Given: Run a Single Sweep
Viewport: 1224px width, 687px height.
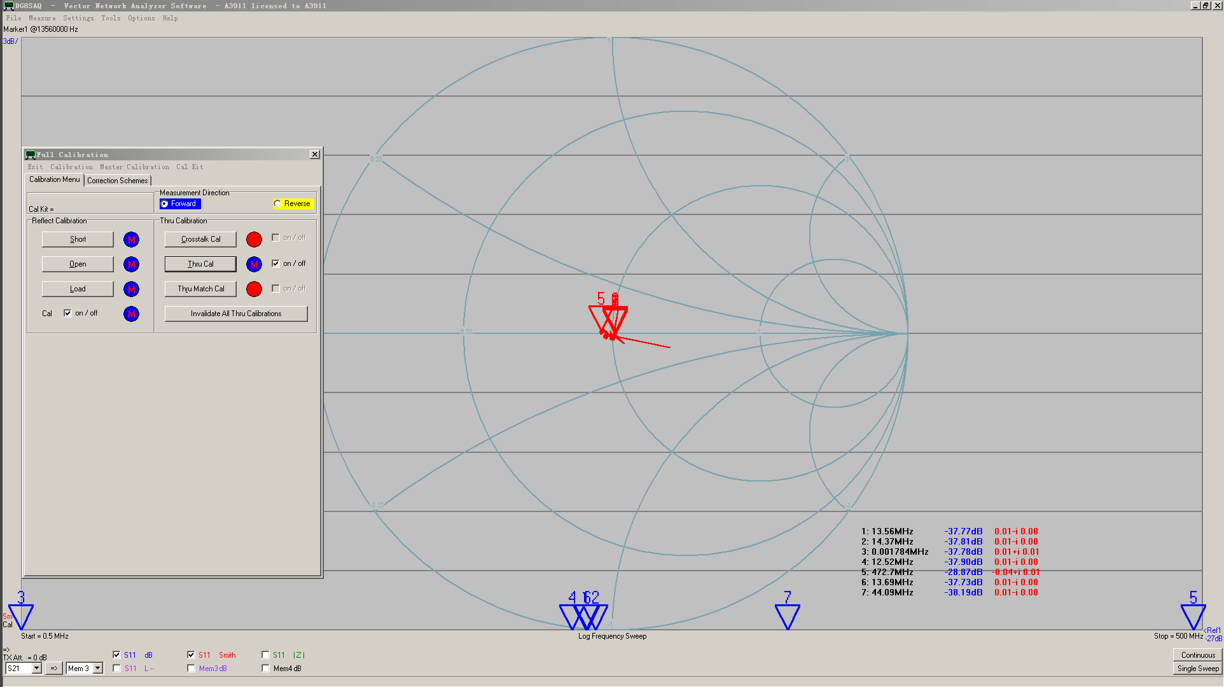Looking at the screenshot, I should [1198, 669].
